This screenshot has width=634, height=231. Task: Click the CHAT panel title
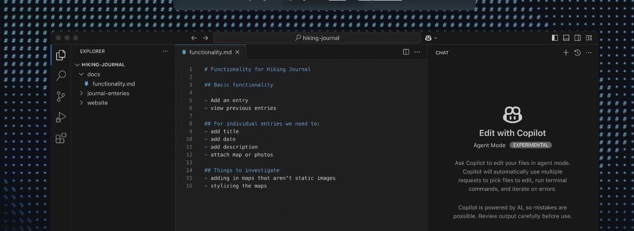[x=442, y=52]
